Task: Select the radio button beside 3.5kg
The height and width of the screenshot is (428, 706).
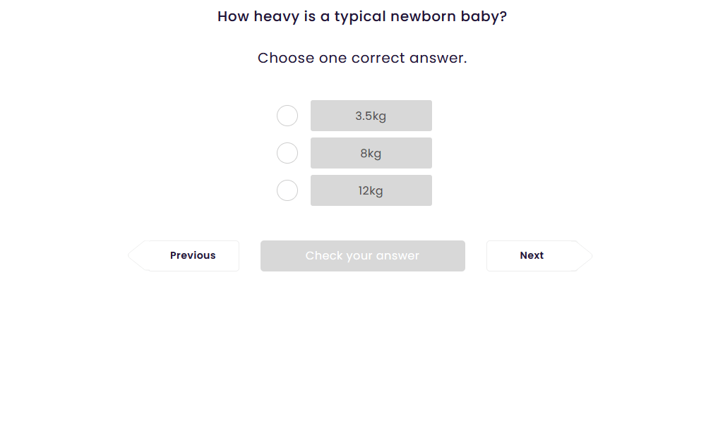Action: point(287,116)
